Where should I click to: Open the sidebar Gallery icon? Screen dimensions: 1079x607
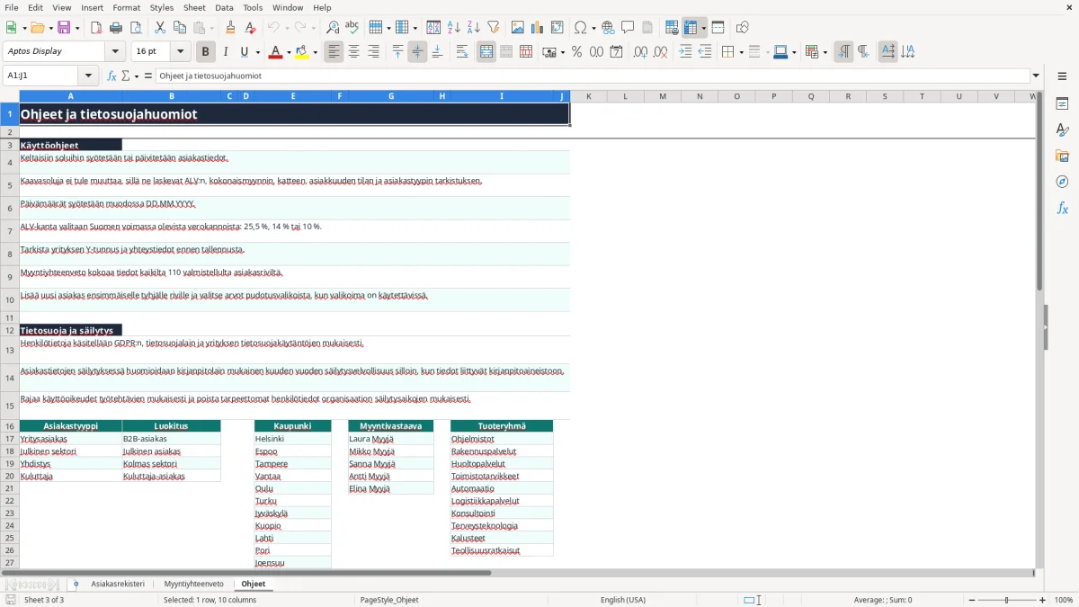click(x=1062, y=156)
